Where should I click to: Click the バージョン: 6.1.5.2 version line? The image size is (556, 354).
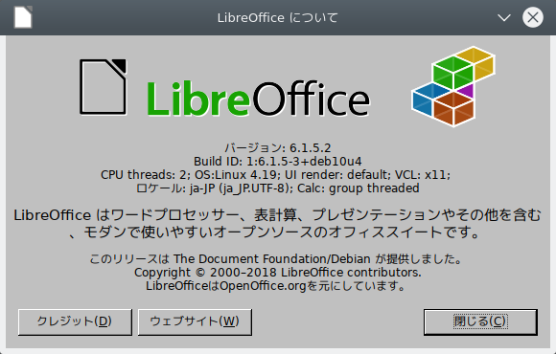click(x=278, y=147)
